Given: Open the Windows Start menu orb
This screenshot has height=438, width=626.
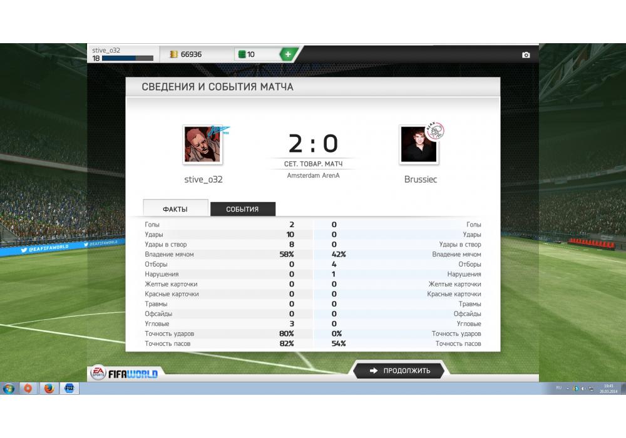Looking at the screenshot, I should (9, 388).
